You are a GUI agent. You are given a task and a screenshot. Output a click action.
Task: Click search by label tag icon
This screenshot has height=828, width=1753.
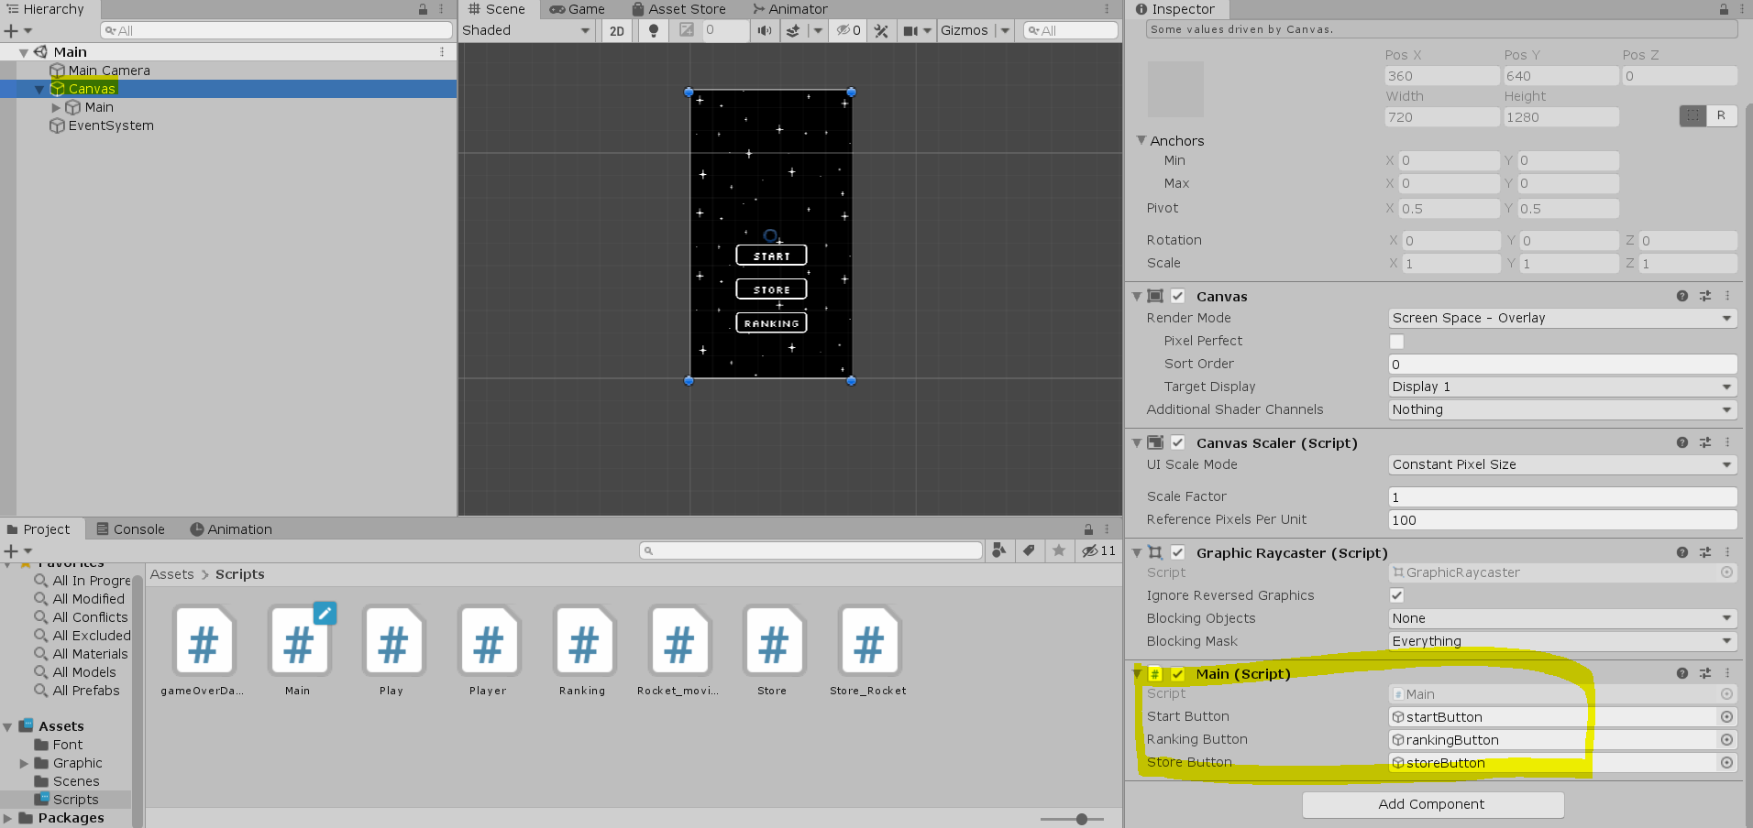point(1029,550)
